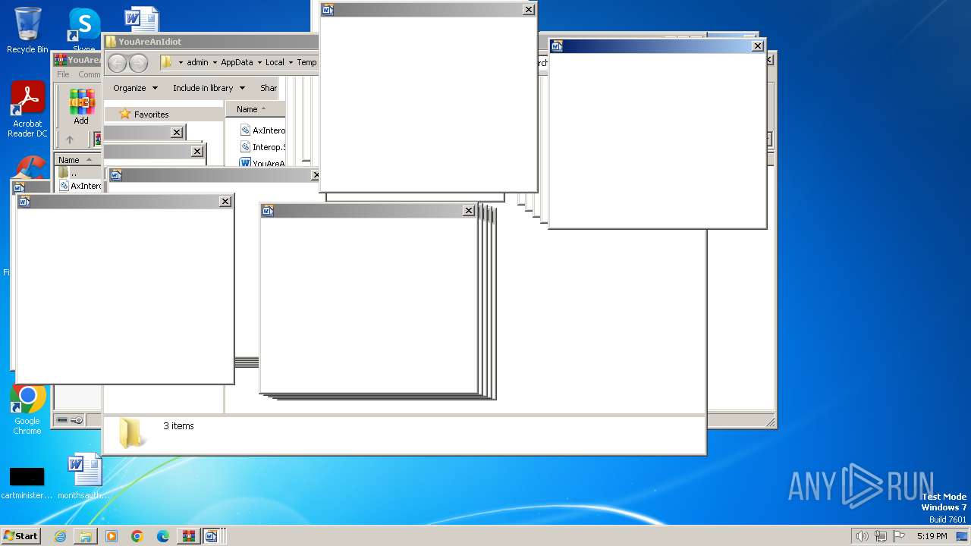Click the Temp breadcrumb in address bar

[306, 62]
